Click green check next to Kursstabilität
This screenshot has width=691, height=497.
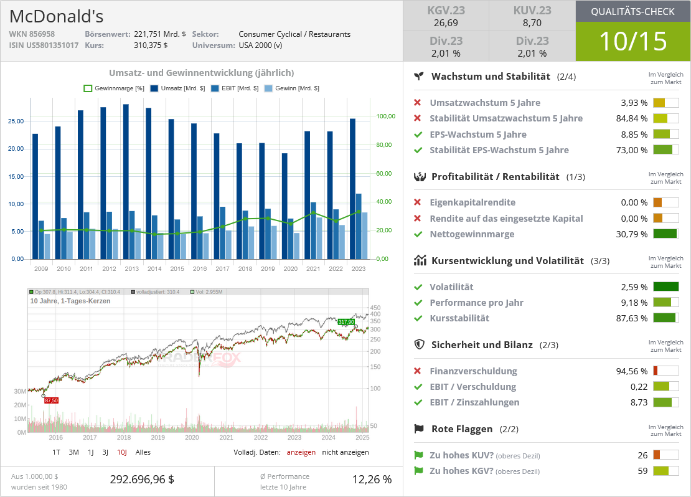(x=418, y=318)
